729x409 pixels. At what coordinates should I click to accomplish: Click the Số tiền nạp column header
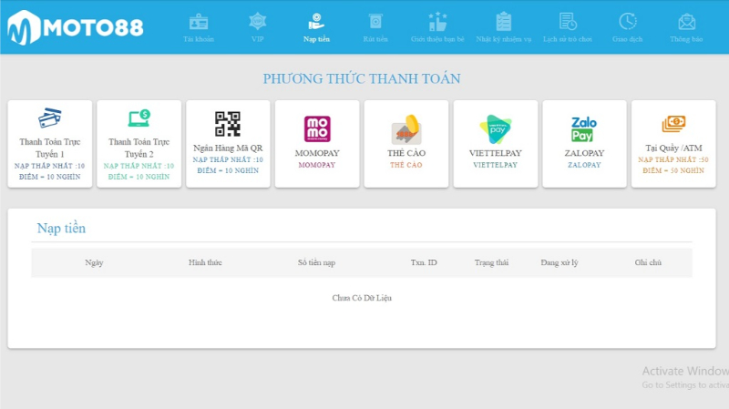(316, 263)
